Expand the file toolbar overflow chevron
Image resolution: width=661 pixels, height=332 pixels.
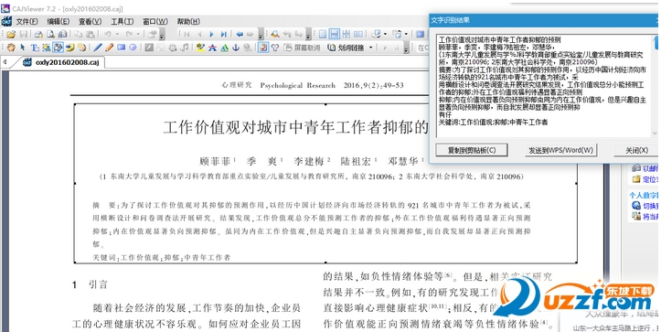coord(163,35)
